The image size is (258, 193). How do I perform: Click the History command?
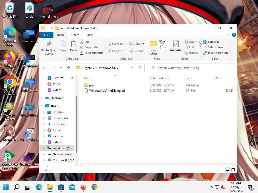tap(191, 53)
